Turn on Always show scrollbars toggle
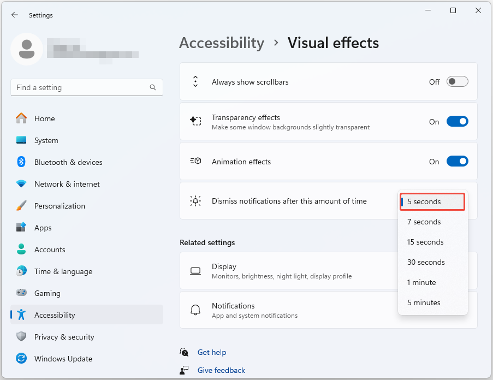 (x=457, y=82)
